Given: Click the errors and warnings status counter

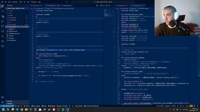Looking at the screenshot, I should 27,106.
